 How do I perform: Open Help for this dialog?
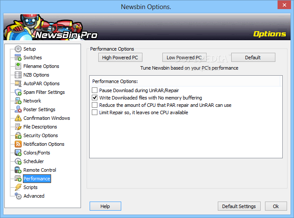[105, 206]
